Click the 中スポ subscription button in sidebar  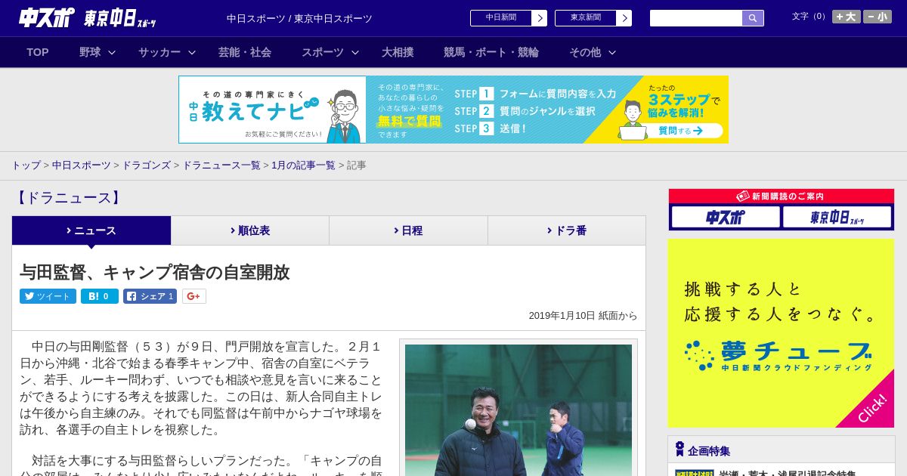click(726, 217)
